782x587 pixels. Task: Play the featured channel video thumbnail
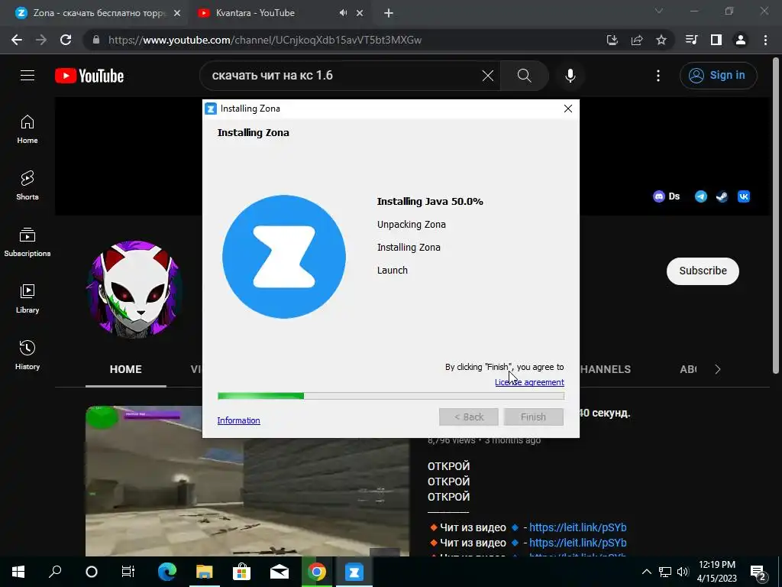tap(247, 481)
